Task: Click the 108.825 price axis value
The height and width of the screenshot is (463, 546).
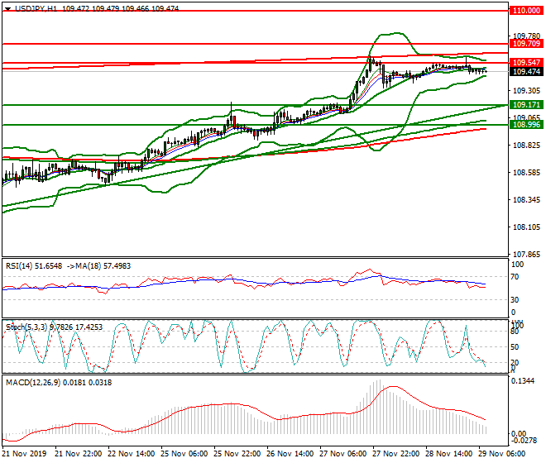Action: click(x=526, y=146)
